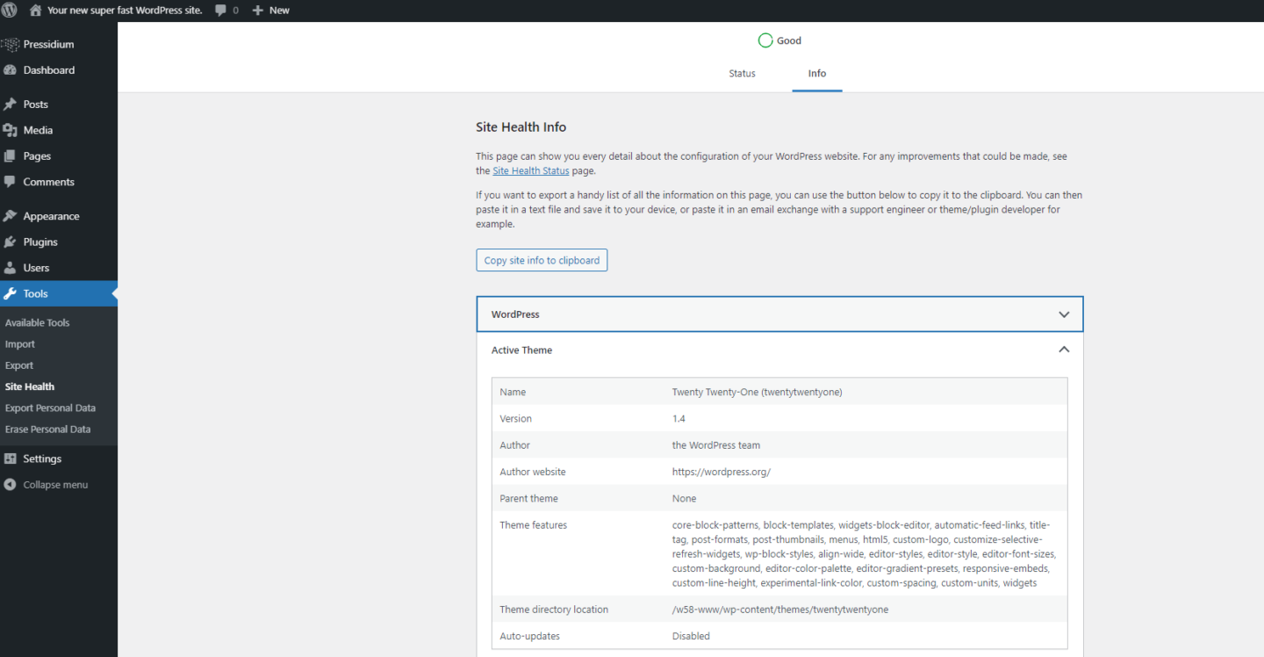
Task: Click the Dashboard gauge icon
Action: pyautogui.click(x=10, y=70)
